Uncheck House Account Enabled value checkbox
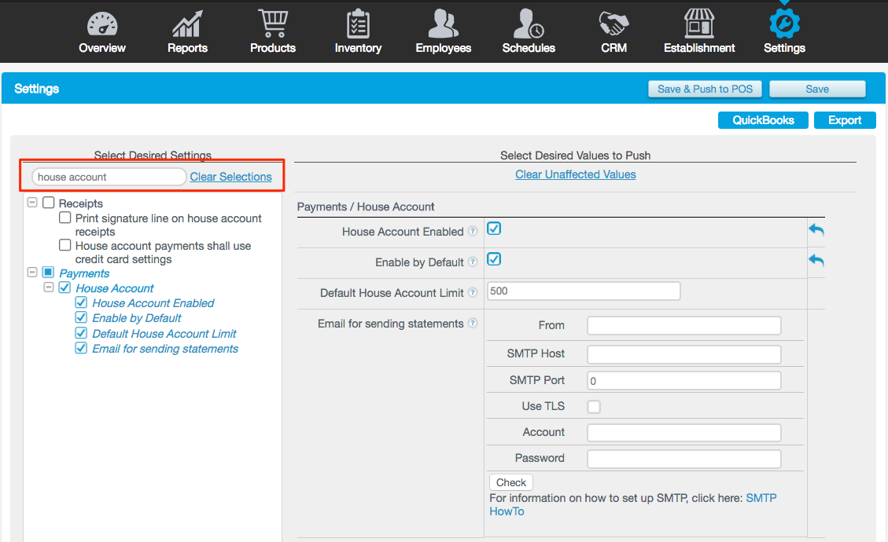888x542 pixels. point(492,228)
